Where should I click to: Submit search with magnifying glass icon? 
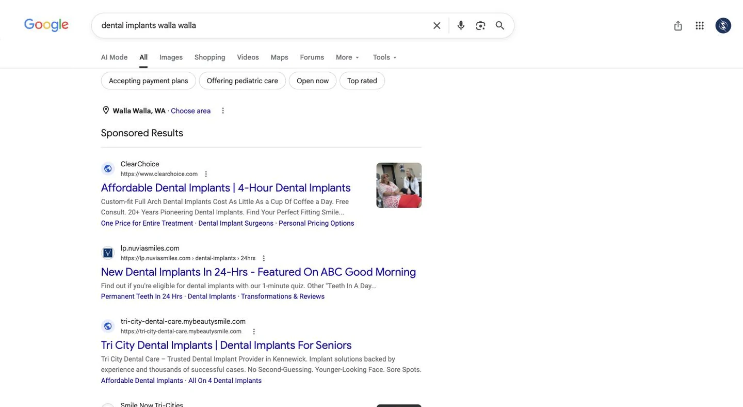(499, 25)
